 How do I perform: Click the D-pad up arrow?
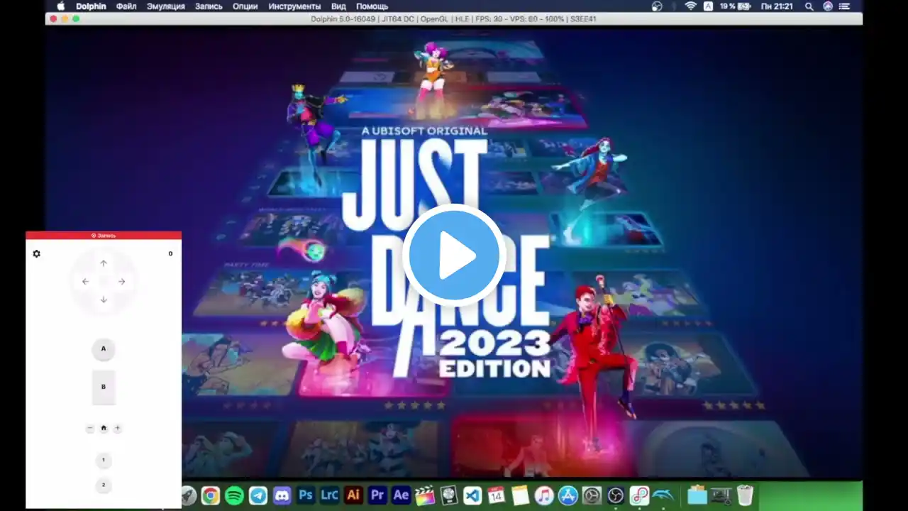104,263
